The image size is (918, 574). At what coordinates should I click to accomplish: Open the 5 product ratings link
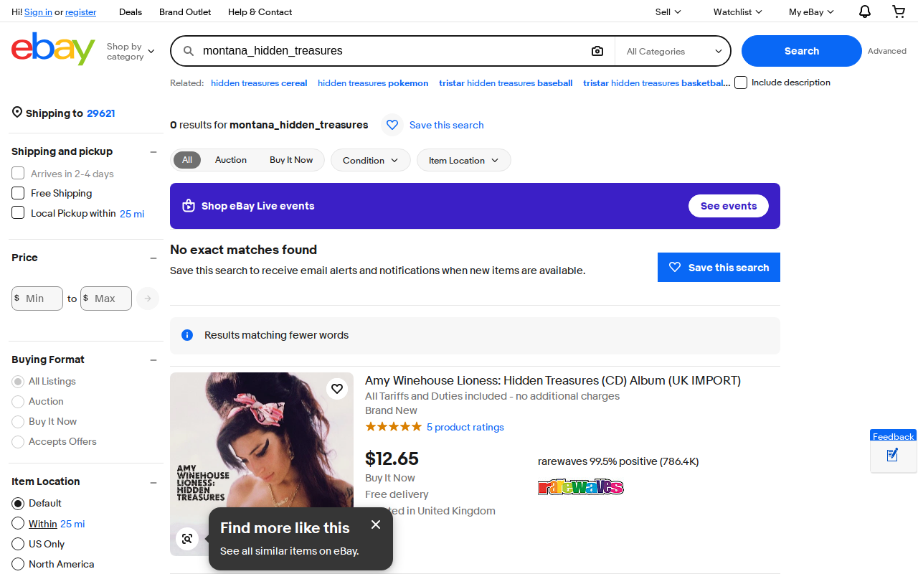point(465,427)
